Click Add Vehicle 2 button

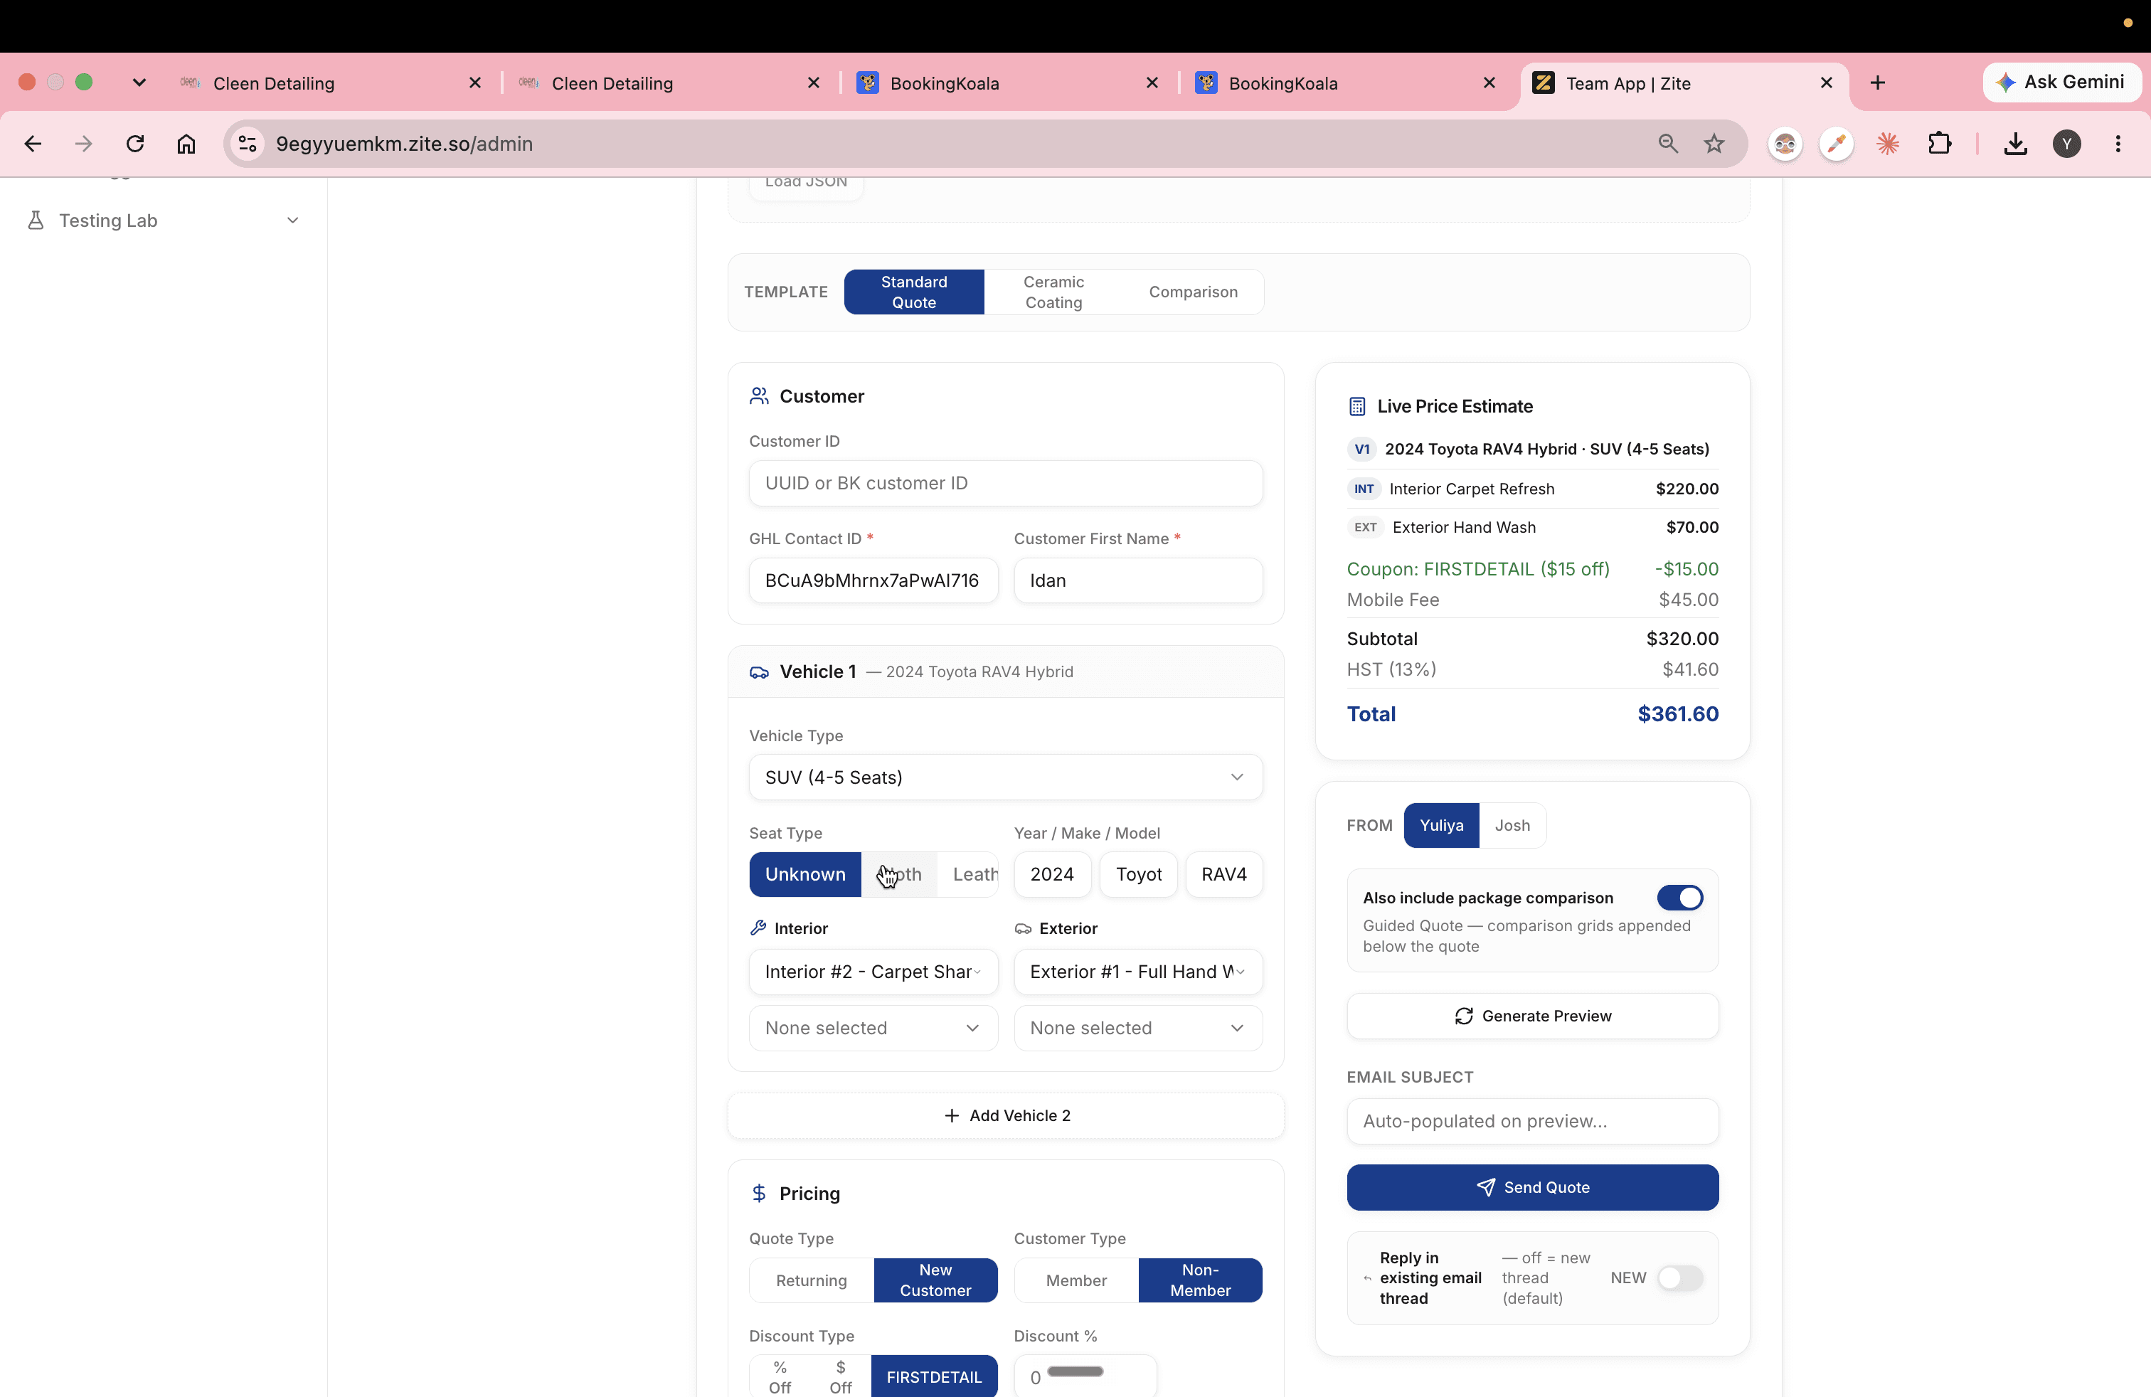[x=1006, y=1116]
